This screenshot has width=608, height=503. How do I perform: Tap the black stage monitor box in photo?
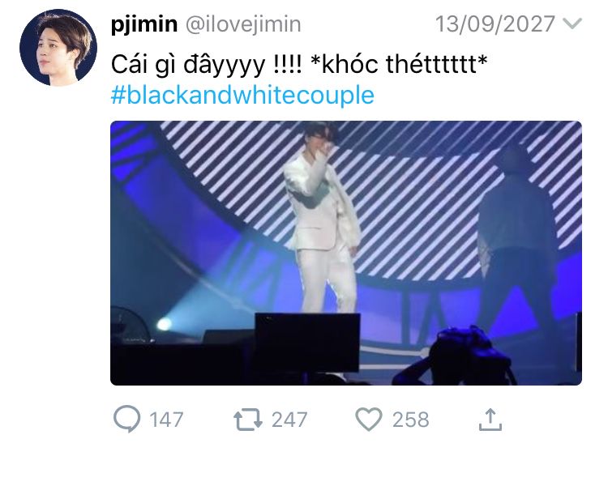(307, 343)
